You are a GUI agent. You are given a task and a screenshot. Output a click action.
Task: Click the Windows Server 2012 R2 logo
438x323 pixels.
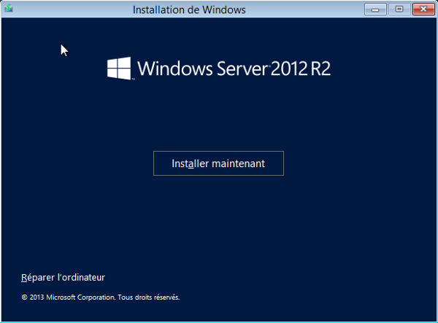219,69
